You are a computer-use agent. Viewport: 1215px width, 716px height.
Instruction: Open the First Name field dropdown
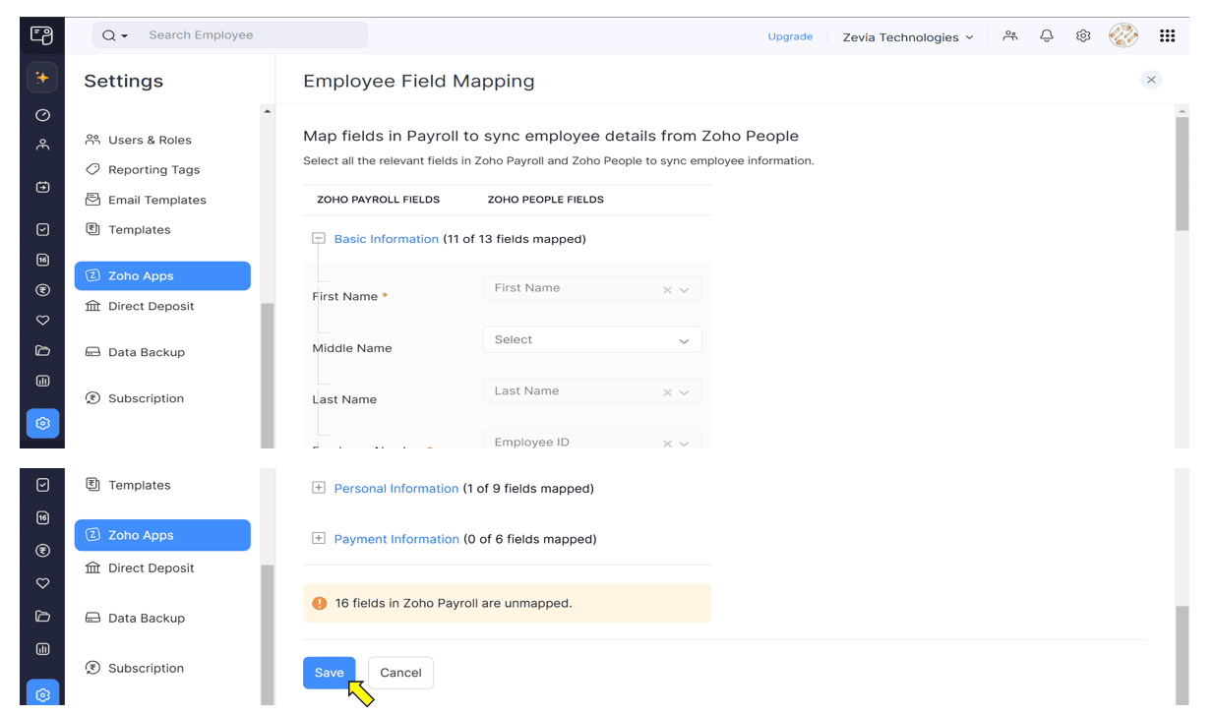[684, 289]
